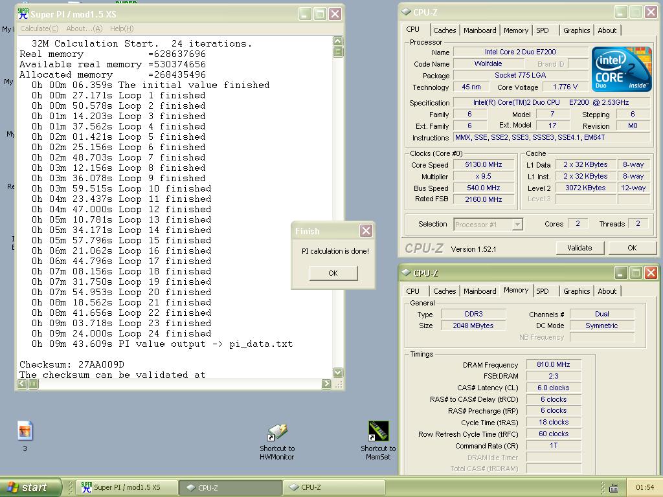Maximize the Super PI window

(320, 14)
